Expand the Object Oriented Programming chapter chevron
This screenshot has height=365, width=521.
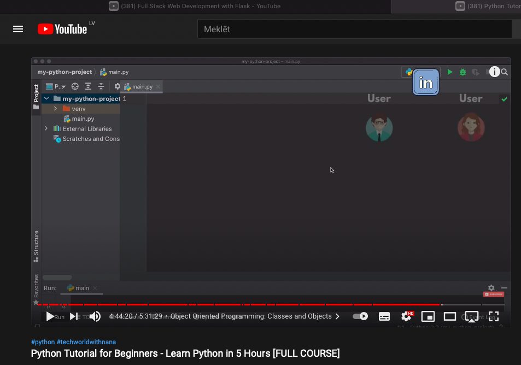tap(337, 316)
